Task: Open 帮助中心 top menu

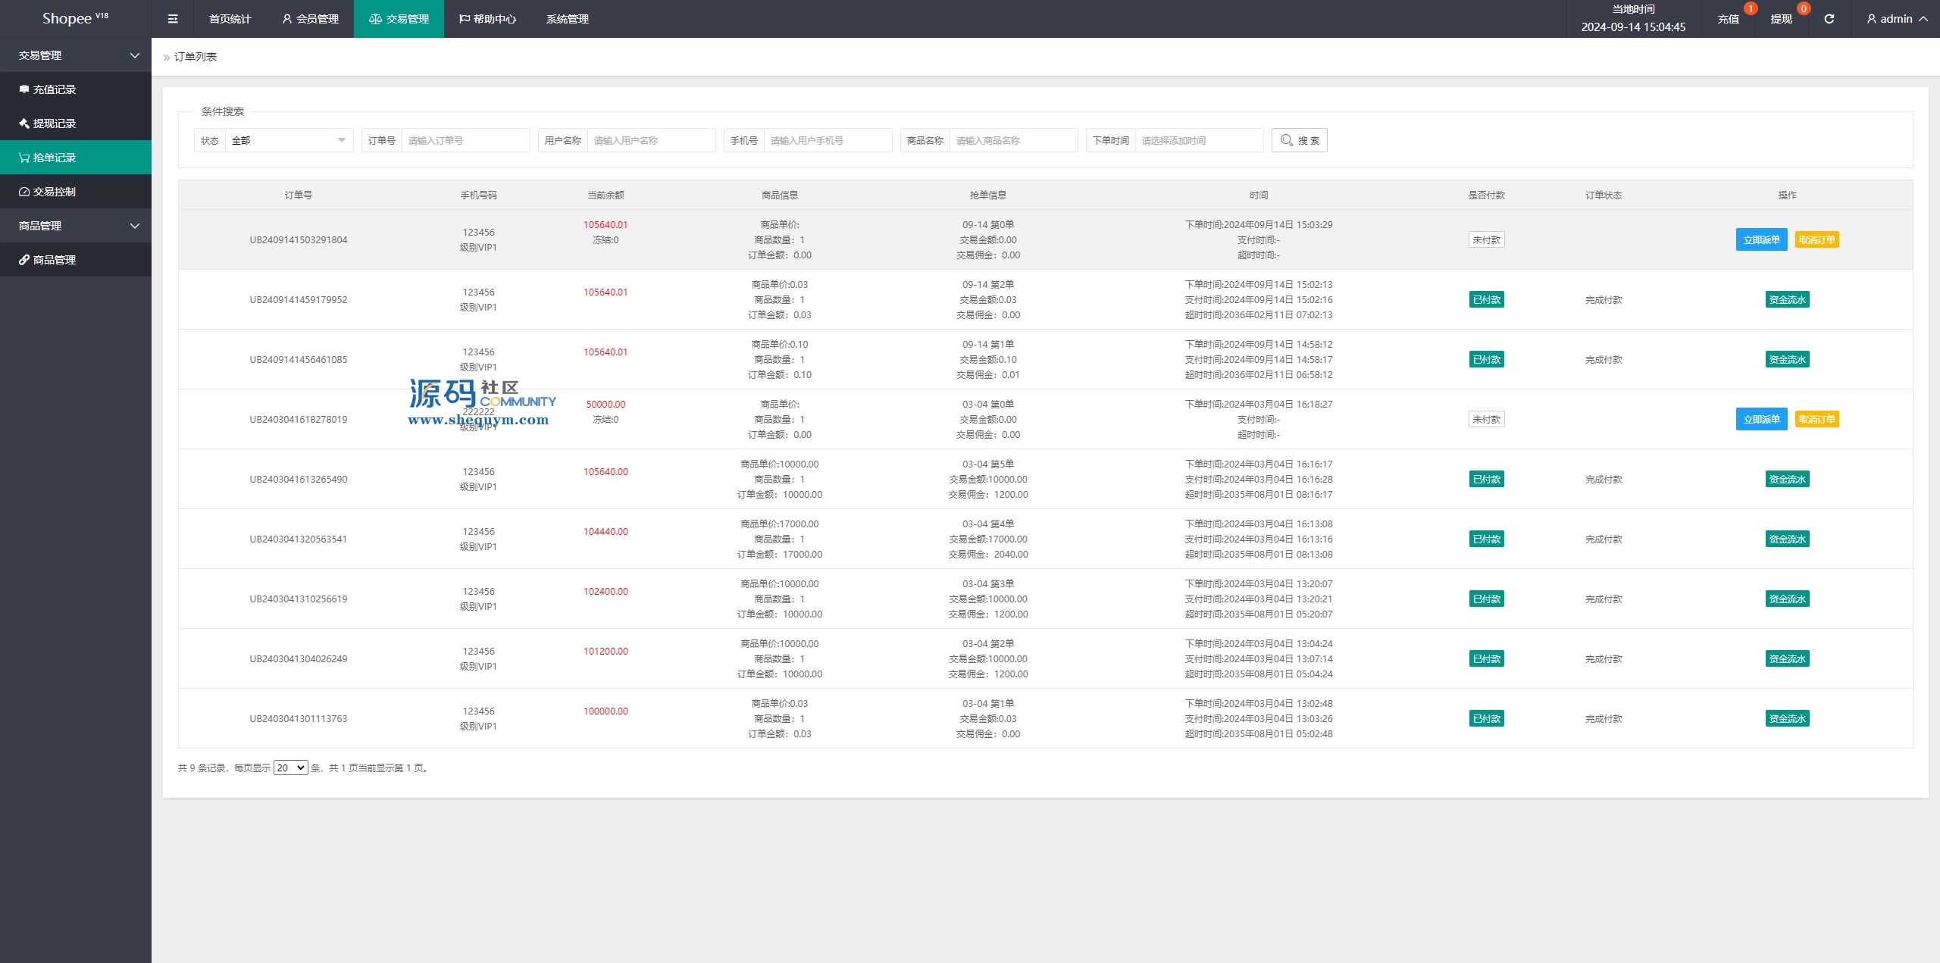Action: tap(487, 19)
